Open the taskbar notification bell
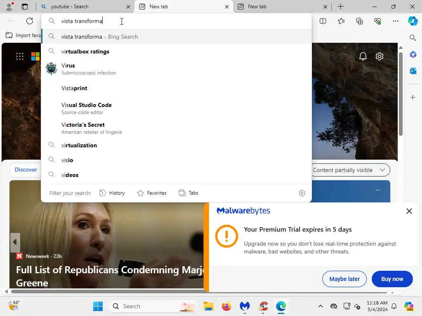Image resolution: width=422 pixels, height=316 pixels. [394, 306]
